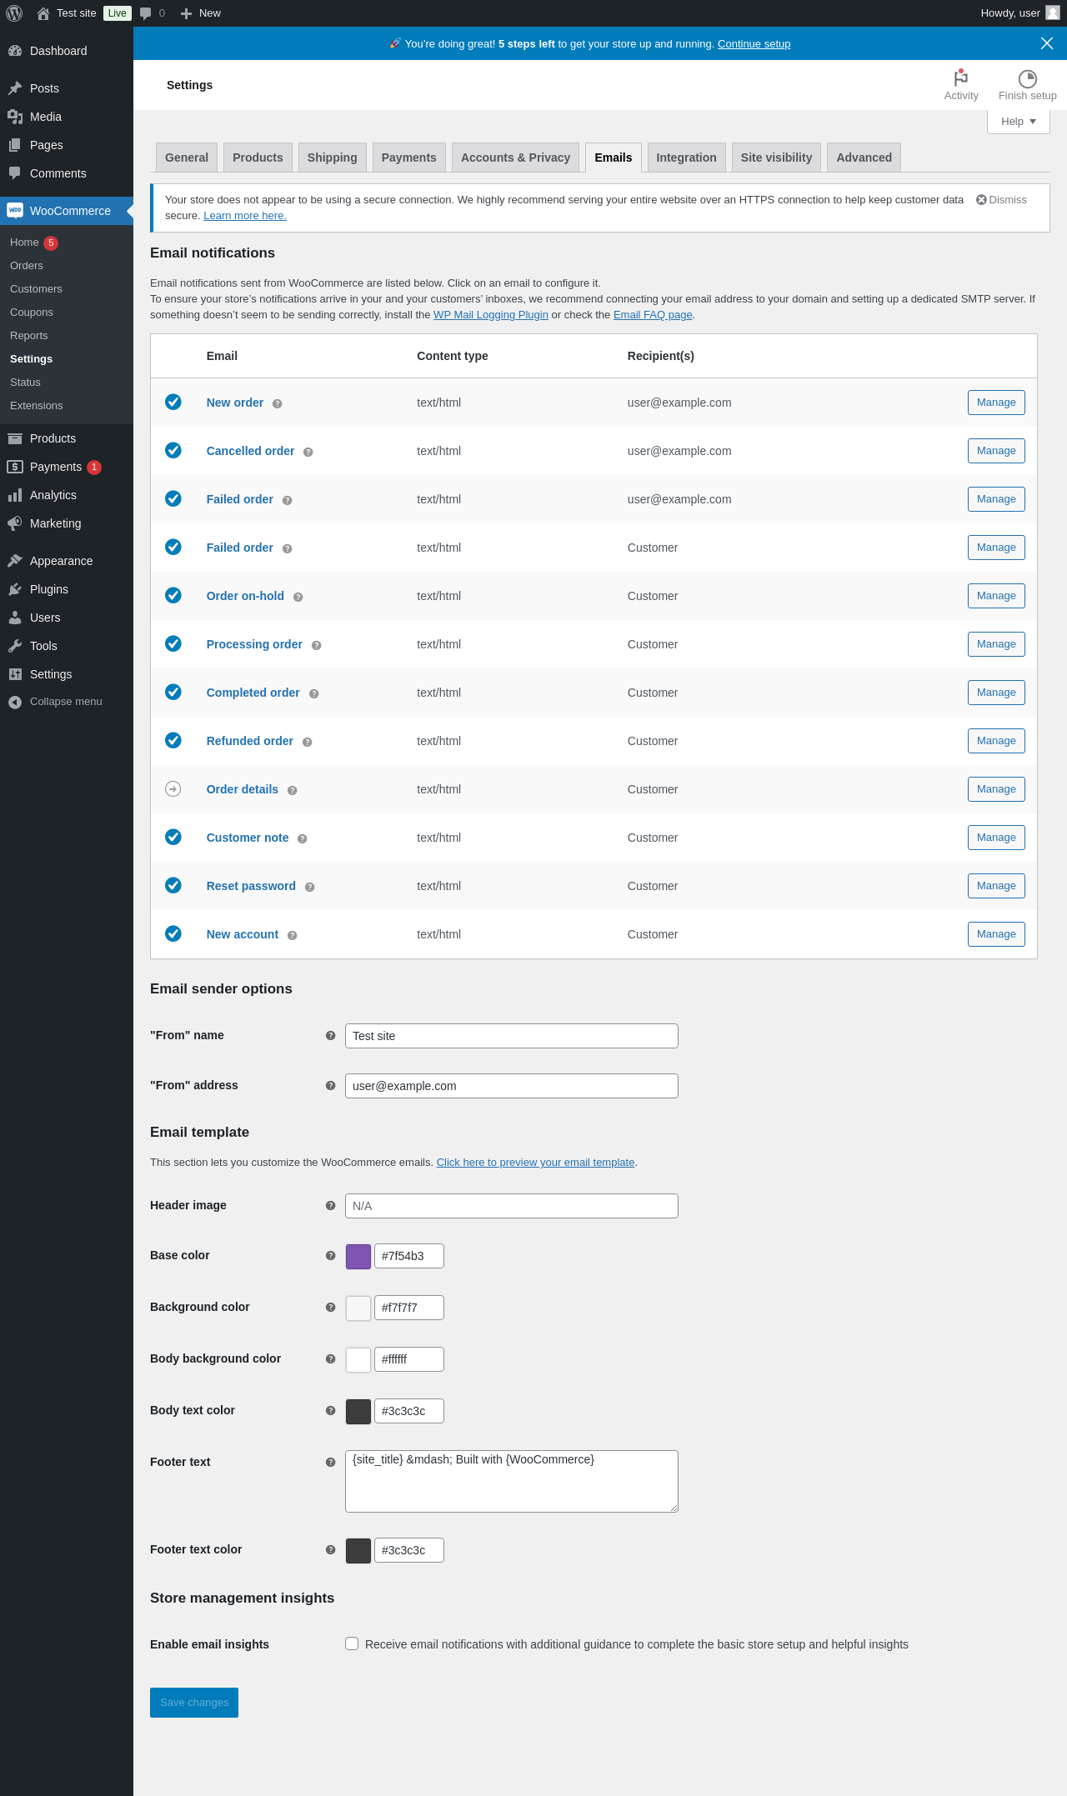
Task: Open the Base color purple swatch
Action: tap(358, 1257)
